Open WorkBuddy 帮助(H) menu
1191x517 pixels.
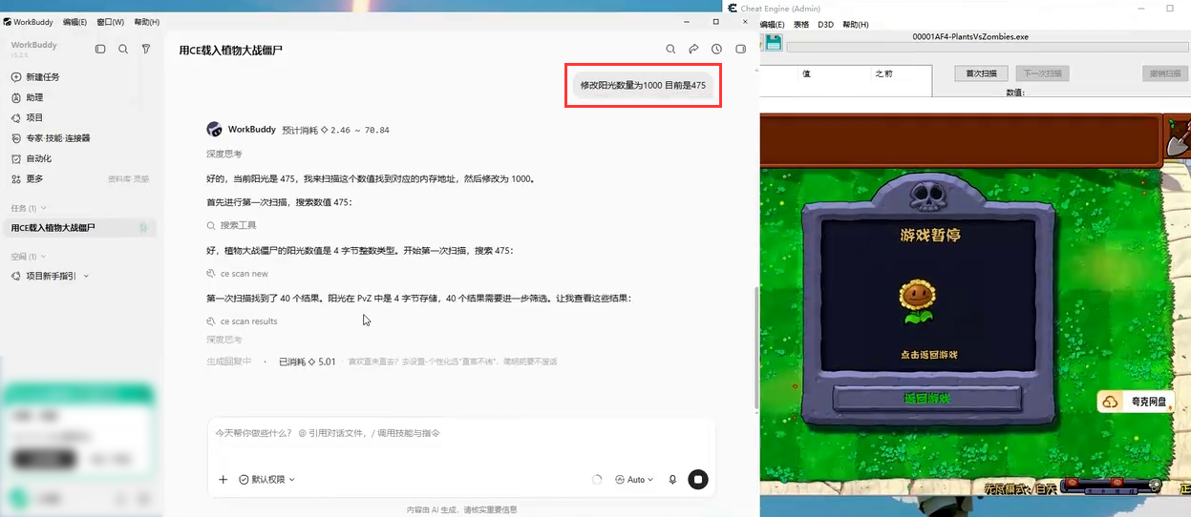[147, 22]
